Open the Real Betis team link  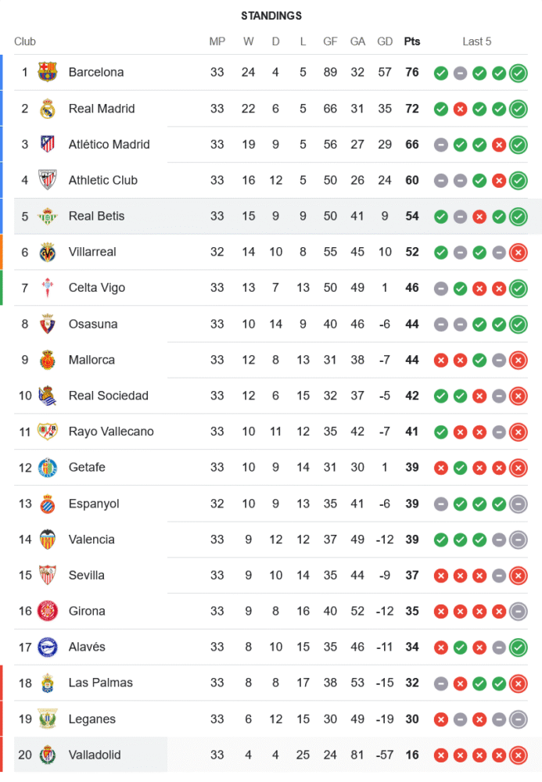coord(96,216)
